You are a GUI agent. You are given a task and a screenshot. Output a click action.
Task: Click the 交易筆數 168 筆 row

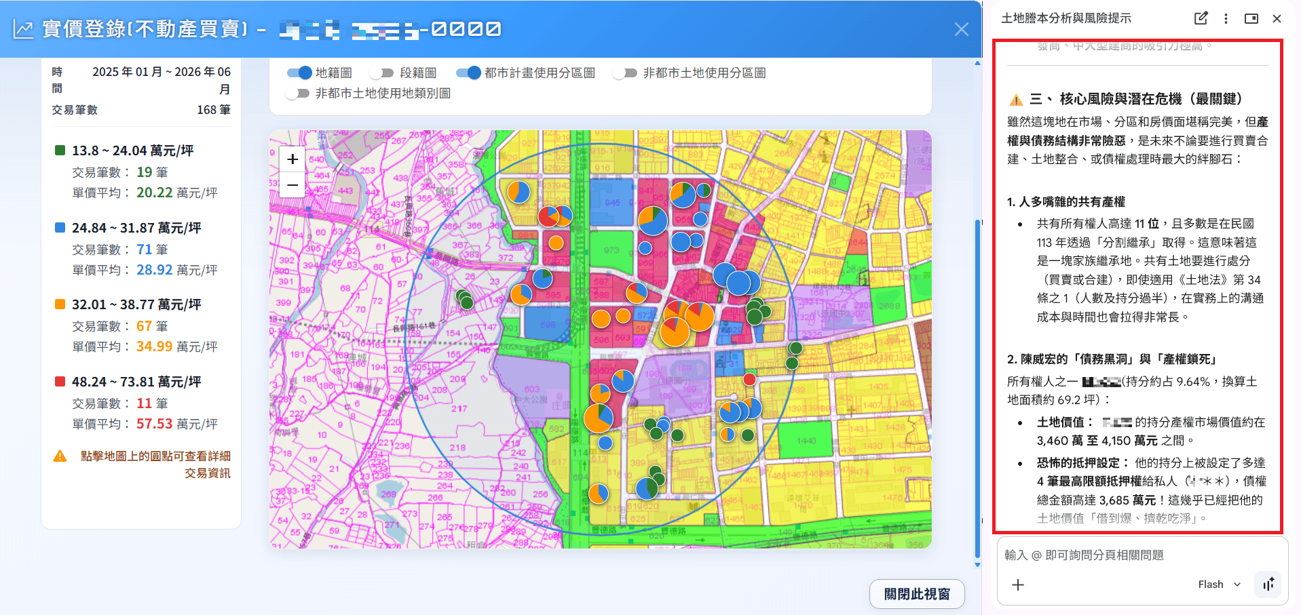pos(141,110)
